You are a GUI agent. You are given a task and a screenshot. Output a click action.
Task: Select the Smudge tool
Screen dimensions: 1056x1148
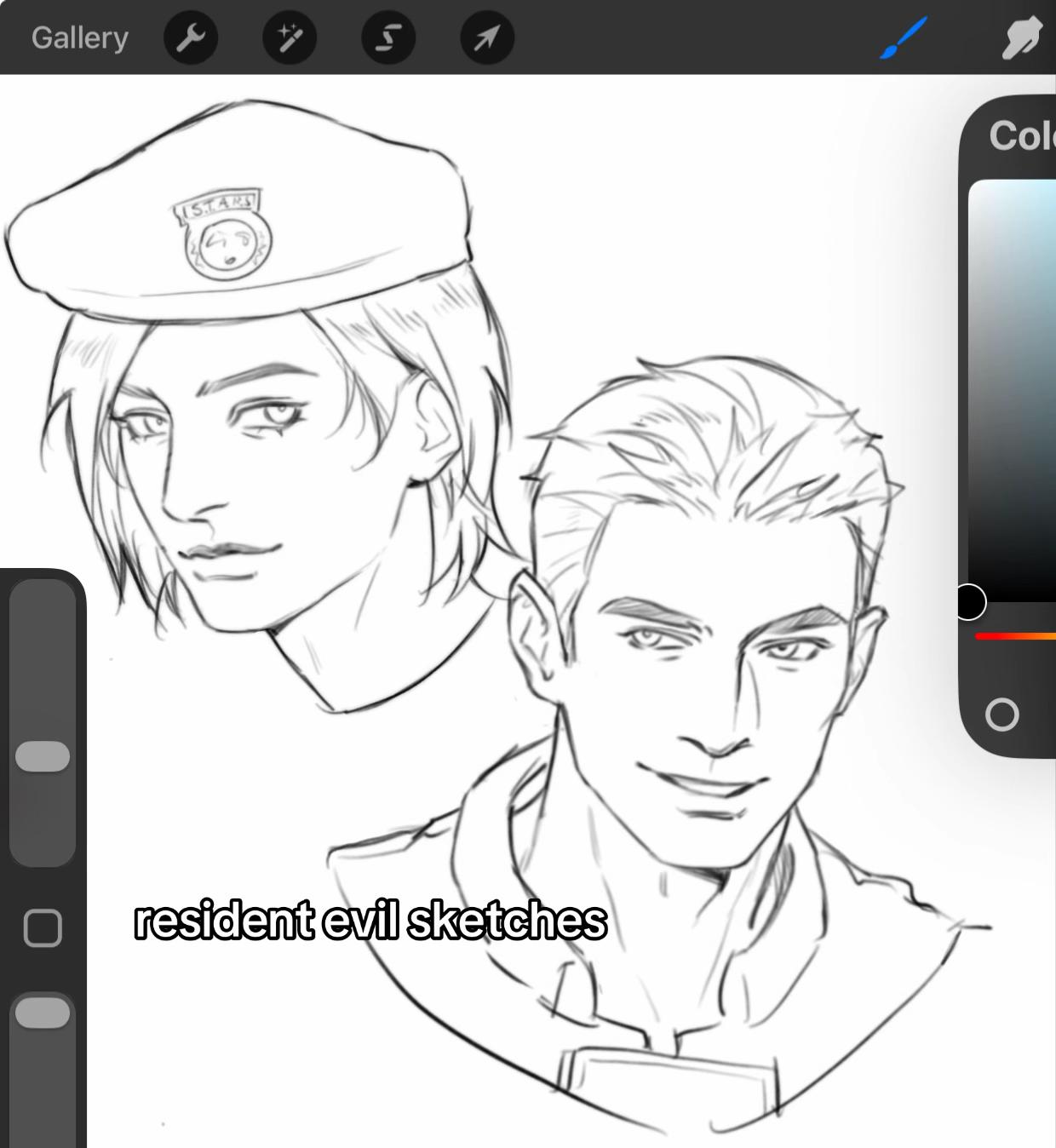(x=1022, y=38)
